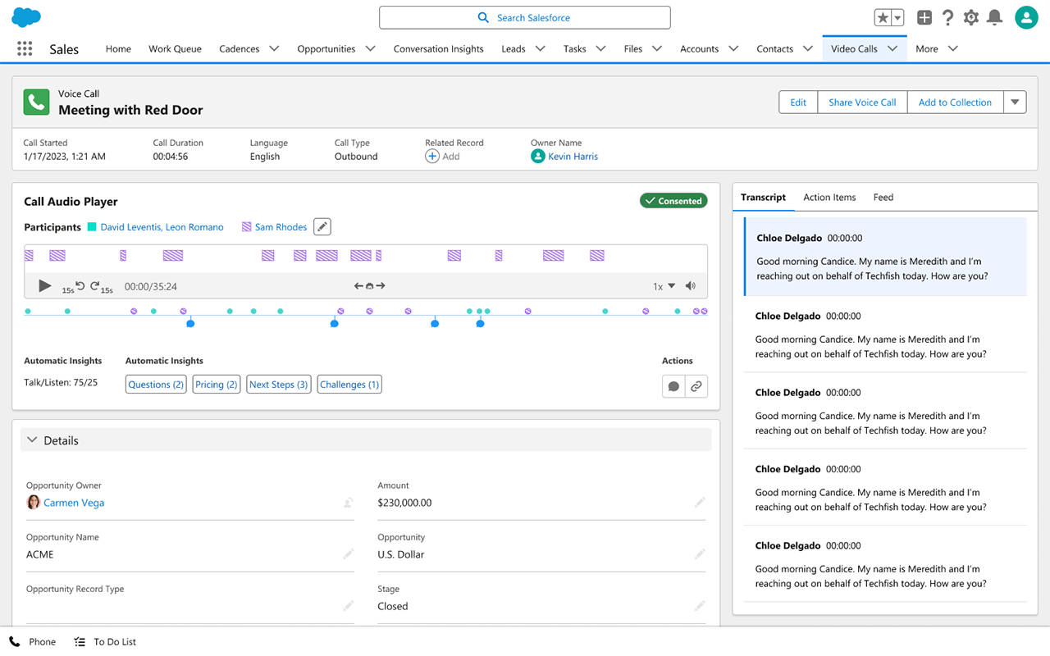
Task: Open Setup gear icon
Action: [971, 17]
